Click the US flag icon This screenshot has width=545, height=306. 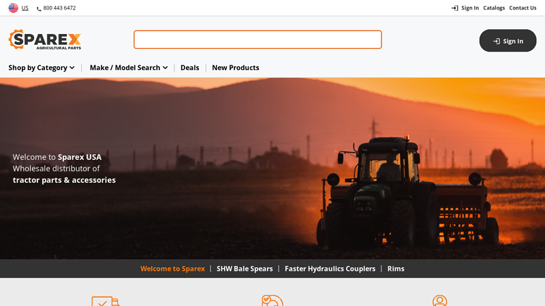[x=13, y=8]
